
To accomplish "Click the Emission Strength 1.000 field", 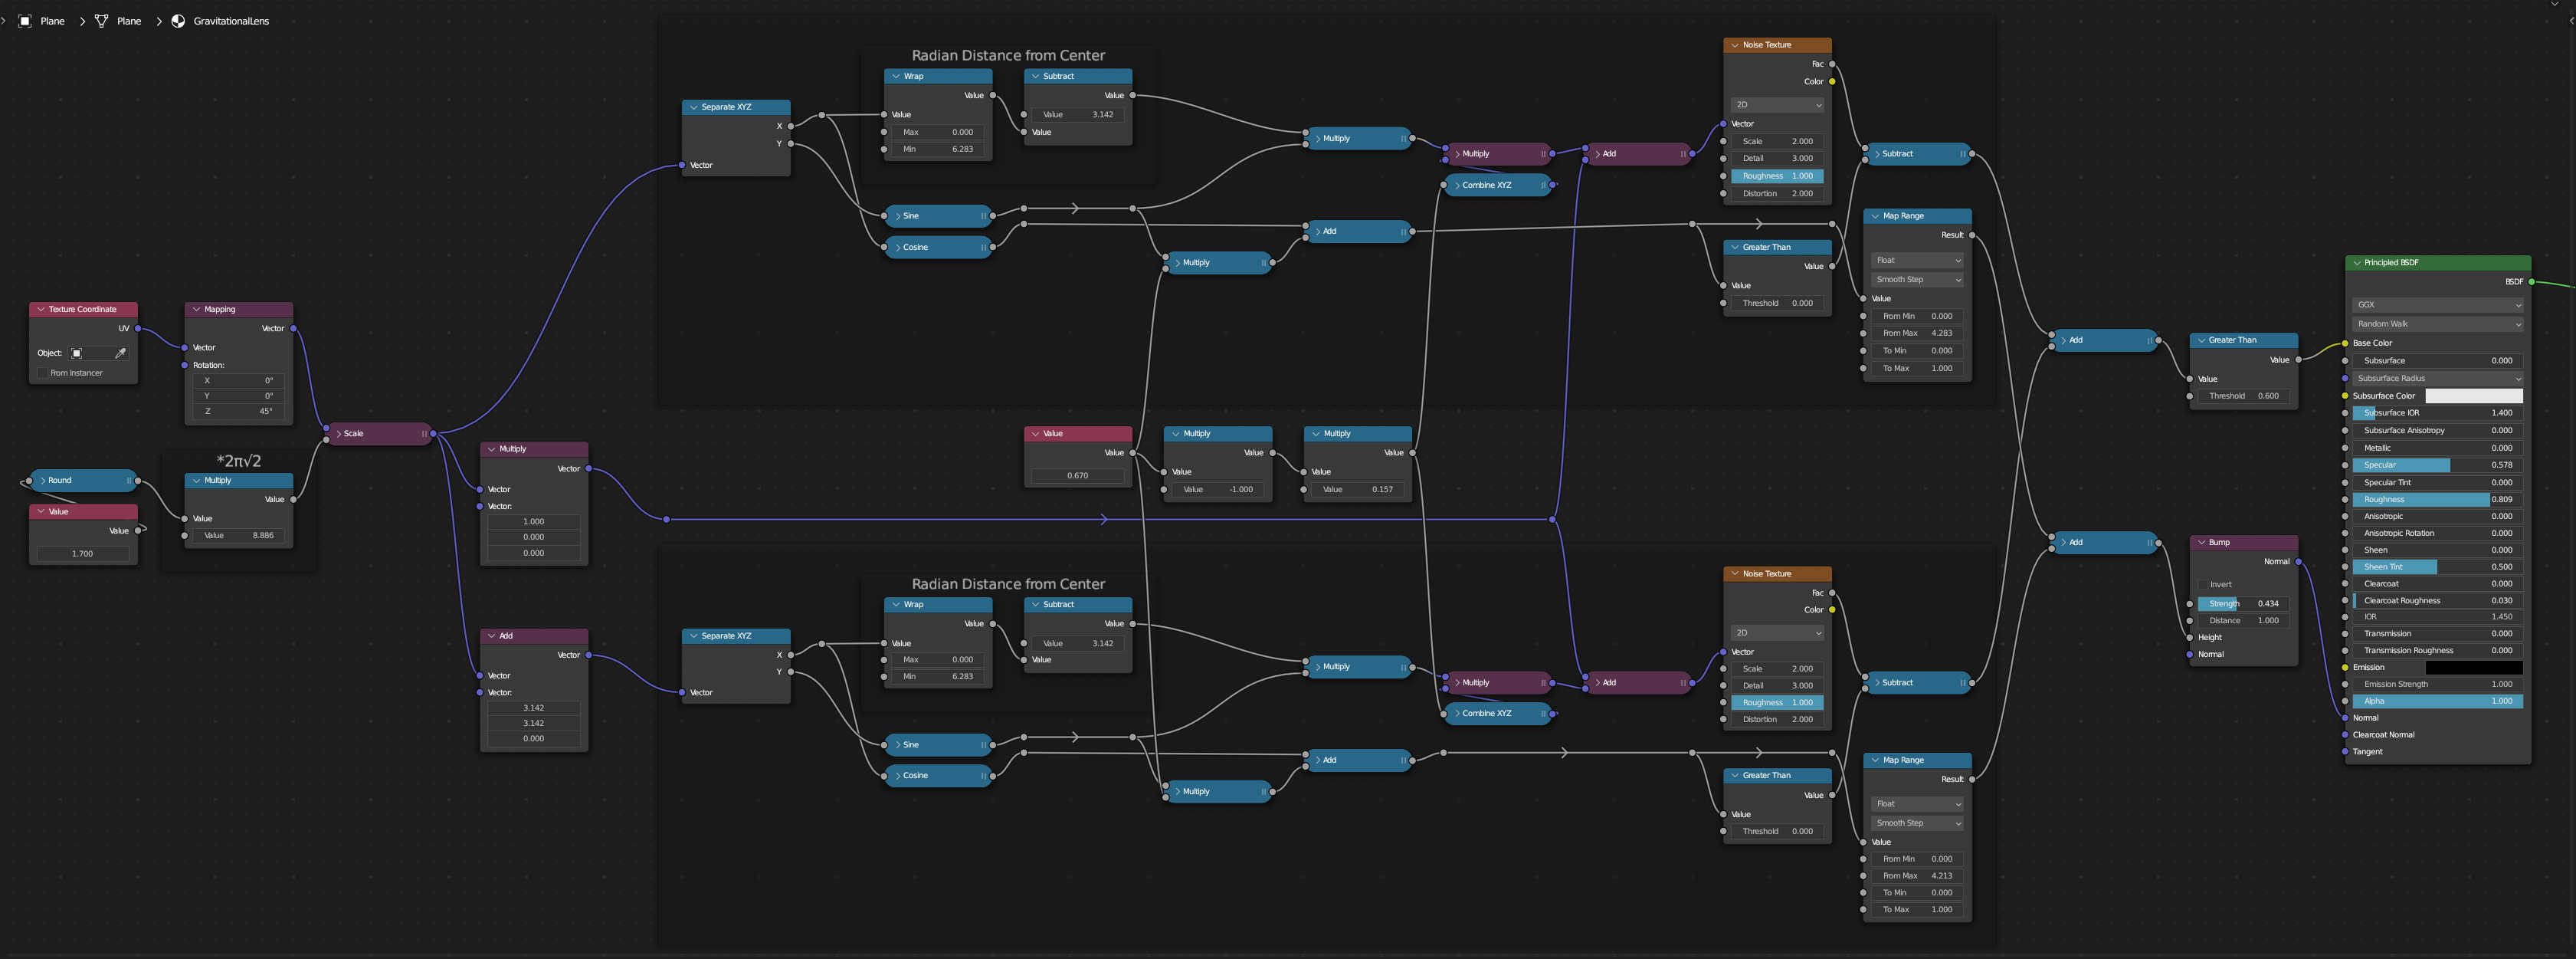I will click(x=2437, y=684).
